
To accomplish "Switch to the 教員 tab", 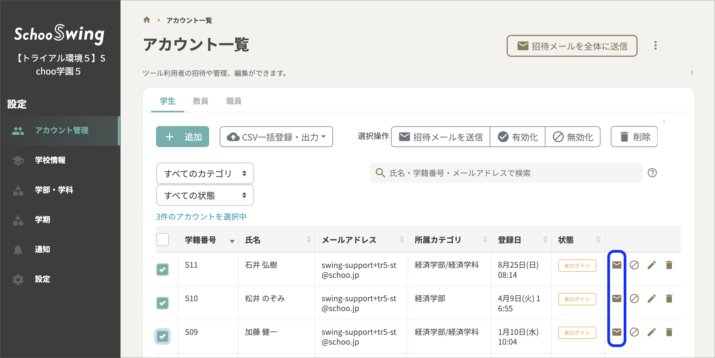I will click(201, 101).
